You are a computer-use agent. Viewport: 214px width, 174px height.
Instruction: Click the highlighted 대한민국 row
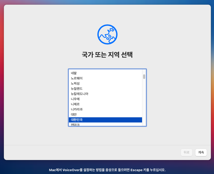(x=105, y=120)
